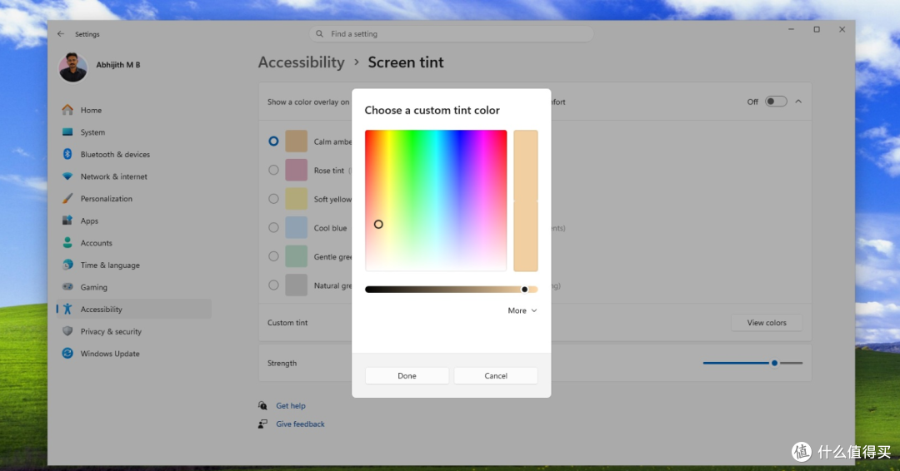Click the search magnifier icon
The height and width of the screenshot is (471, 900).
pos(320,34)
